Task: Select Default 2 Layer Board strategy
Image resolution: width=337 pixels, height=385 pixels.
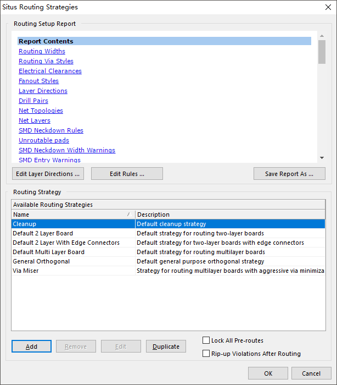Action: pos(42,233)
